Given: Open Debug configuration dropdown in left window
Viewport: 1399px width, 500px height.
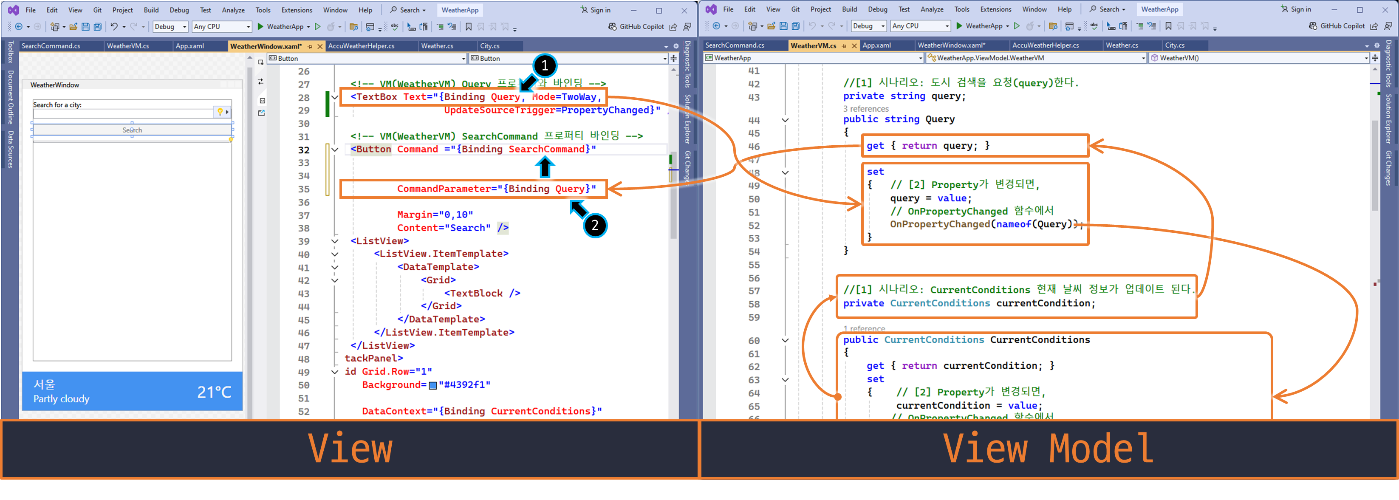Looking at the screenshot, I should 170,27.
